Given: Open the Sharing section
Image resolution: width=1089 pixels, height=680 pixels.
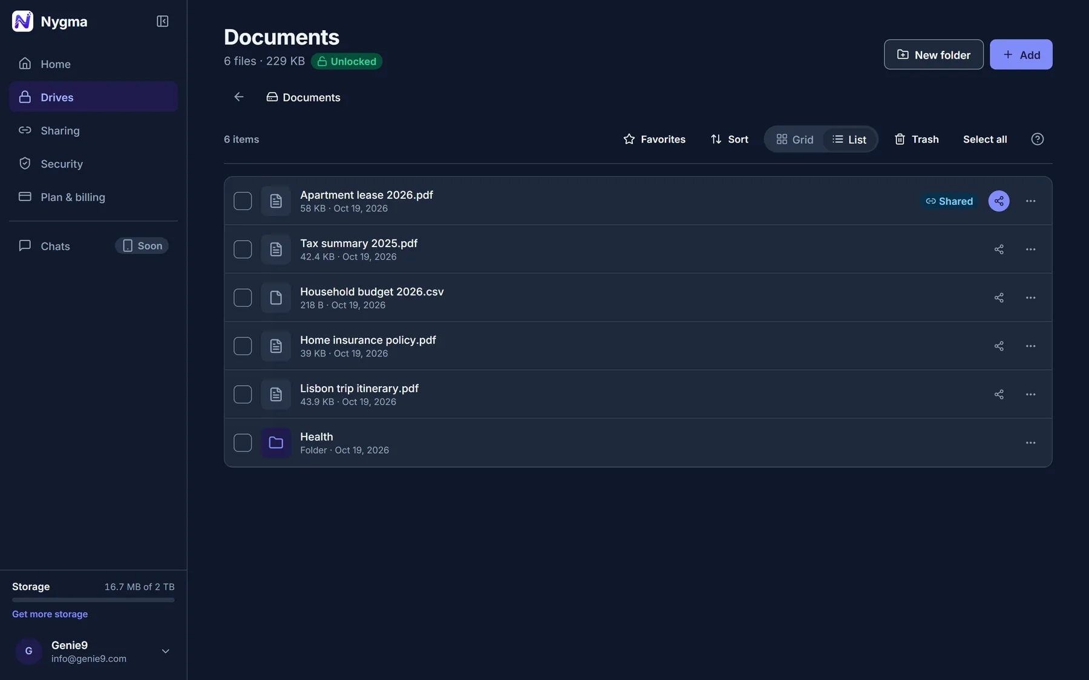Looking at the screenshot, I should [x=93, y=130].
